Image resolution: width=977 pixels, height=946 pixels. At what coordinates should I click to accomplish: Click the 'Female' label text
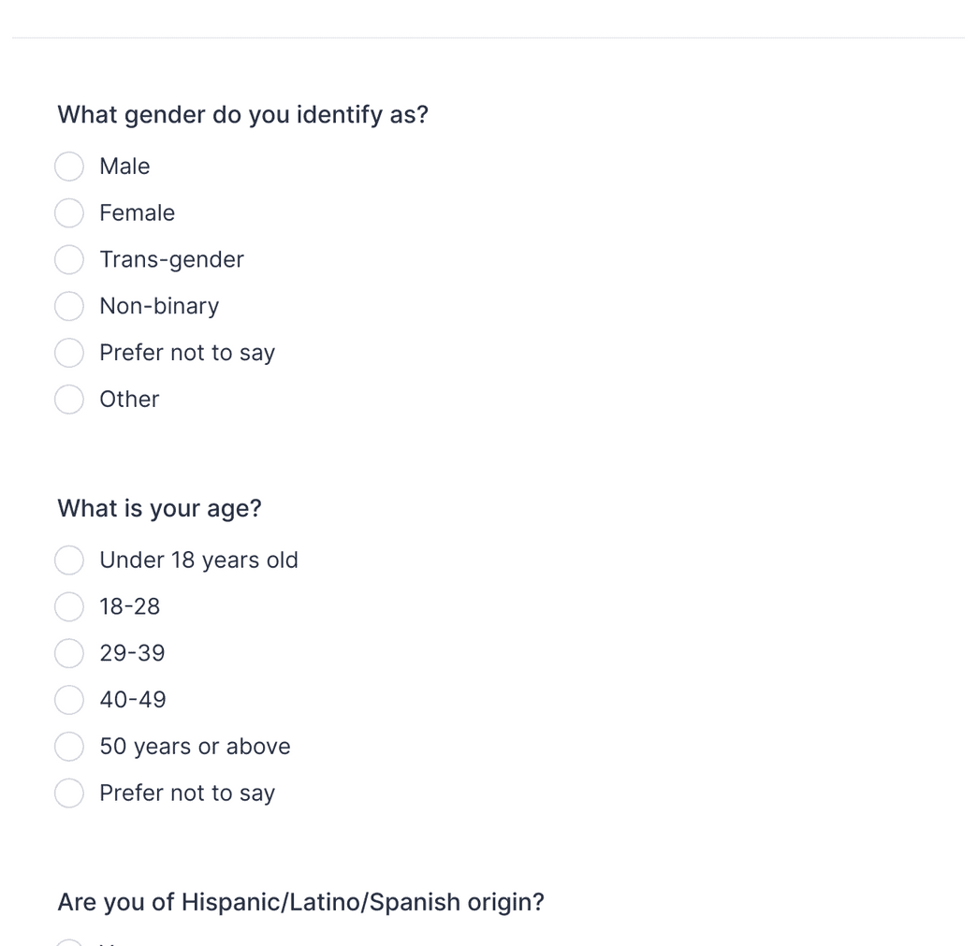coord(137,212)
